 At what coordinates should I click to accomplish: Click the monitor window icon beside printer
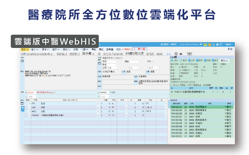point(221,45)
